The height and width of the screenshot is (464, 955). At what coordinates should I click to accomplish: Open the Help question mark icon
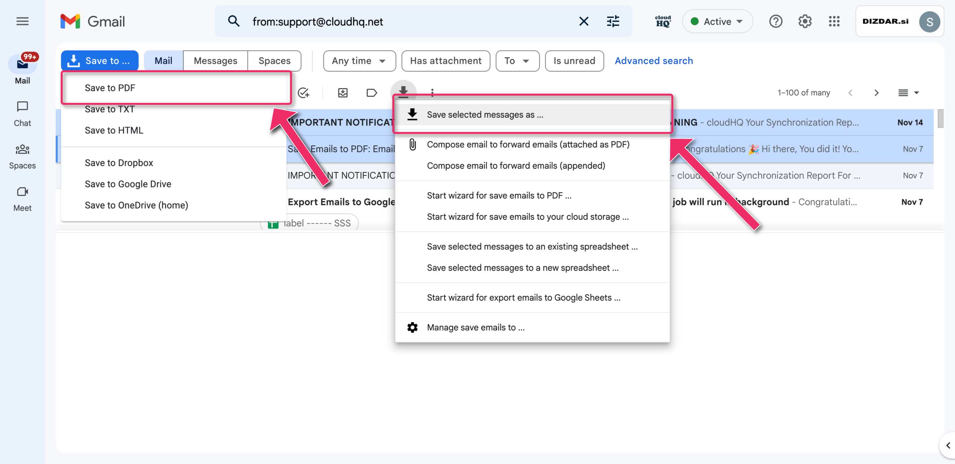click(776, 22)
